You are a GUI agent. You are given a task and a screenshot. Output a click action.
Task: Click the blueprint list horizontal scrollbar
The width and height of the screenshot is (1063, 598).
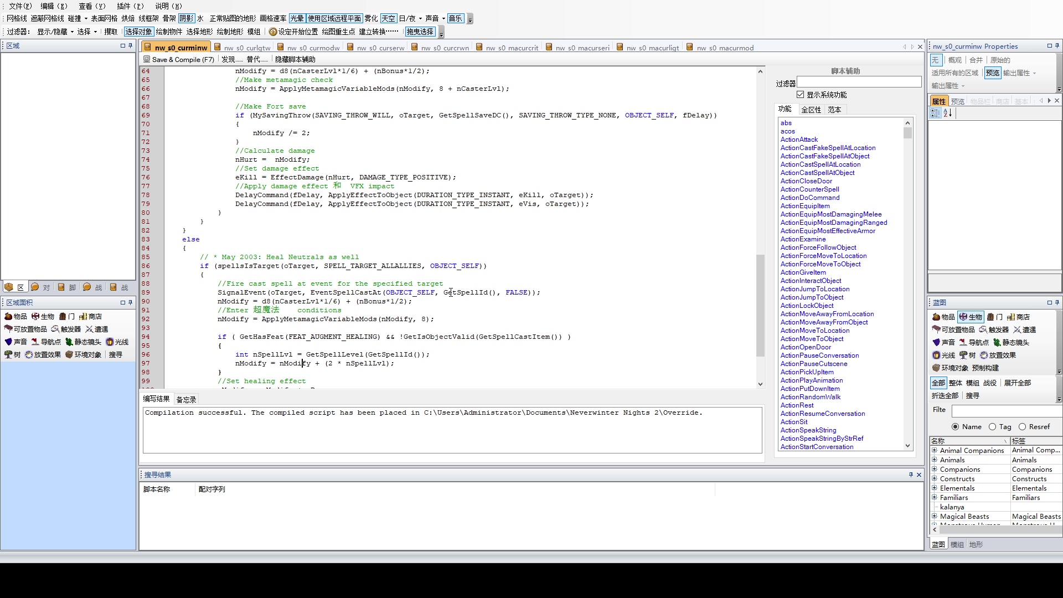click(997, 529)
